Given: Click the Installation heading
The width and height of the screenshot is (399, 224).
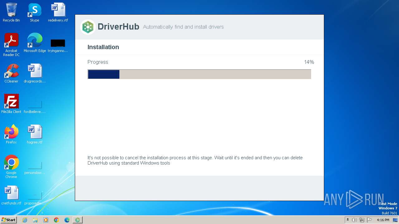Looking at the screenshot, I should (x=103, y=47).
